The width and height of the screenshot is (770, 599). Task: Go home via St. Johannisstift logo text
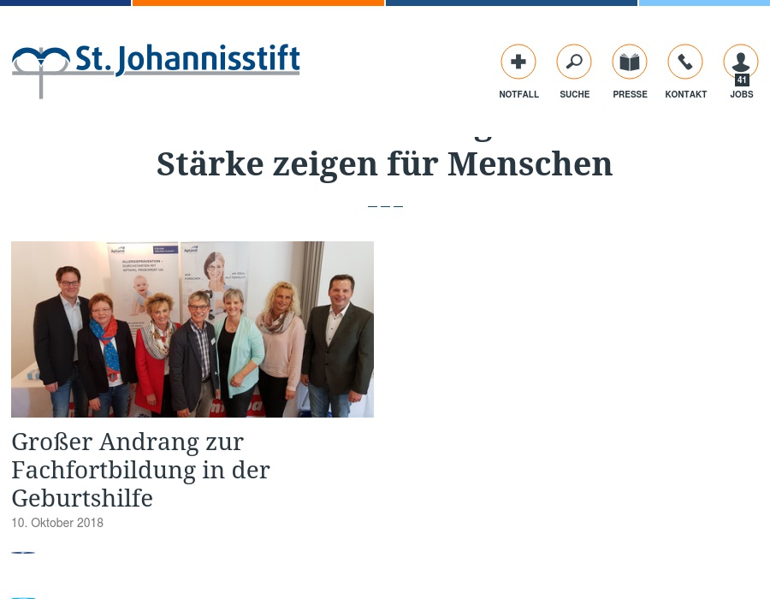pos(187,60)
